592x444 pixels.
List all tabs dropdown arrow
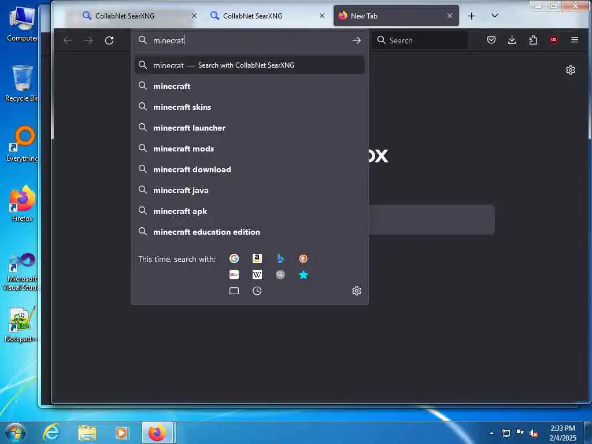pyautogui.click(x=495, y=16)
